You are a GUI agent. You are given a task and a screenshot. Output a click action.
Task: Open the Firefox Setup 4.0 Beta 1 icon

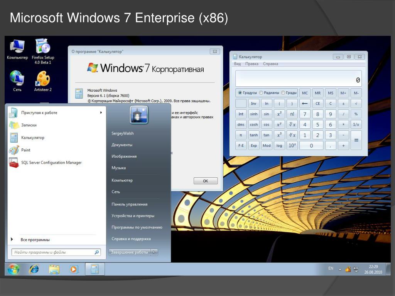pos(43,51)
